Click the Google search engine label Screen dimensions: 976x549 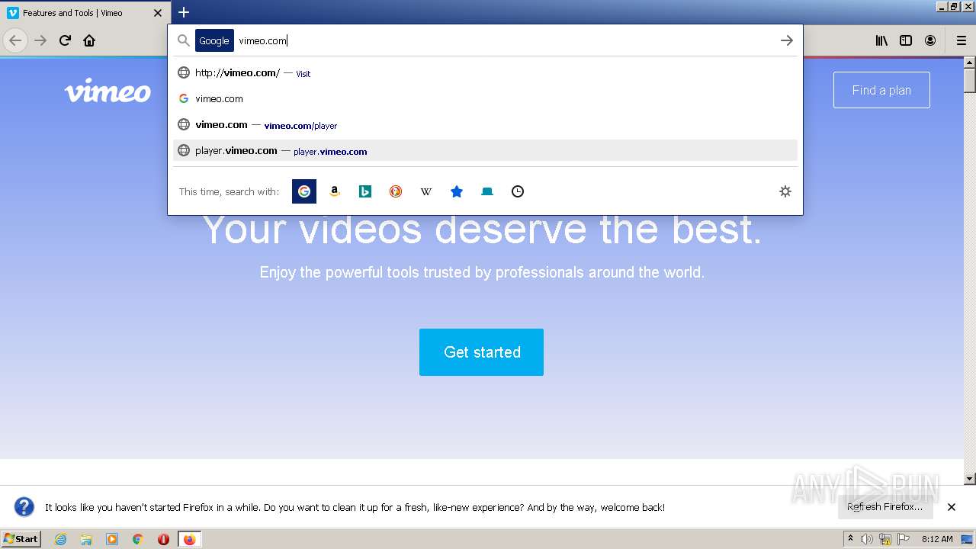[214, 40]
